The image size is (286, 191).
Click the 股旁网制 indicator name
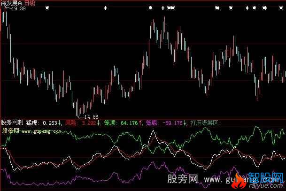pos(12,122)
